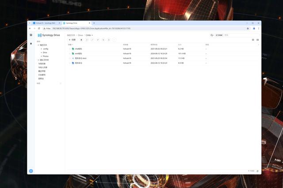Viewport: 283px width, 188px height.
Task: Expand the team folder tree node
Action: point(38,60)
